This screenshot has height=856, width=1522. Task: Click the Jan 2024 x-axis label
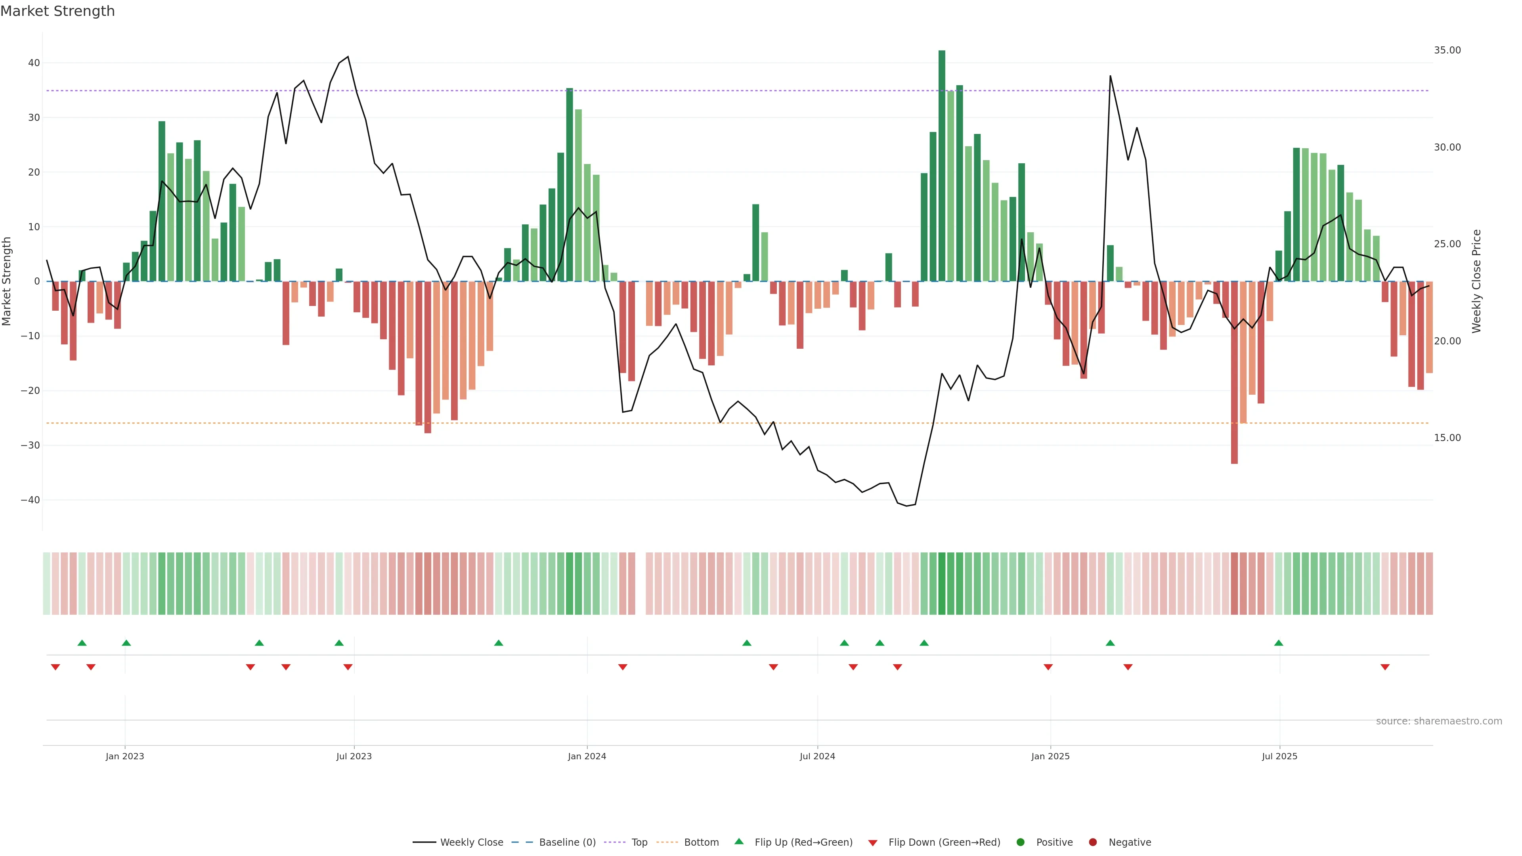[x=587, y=756]
